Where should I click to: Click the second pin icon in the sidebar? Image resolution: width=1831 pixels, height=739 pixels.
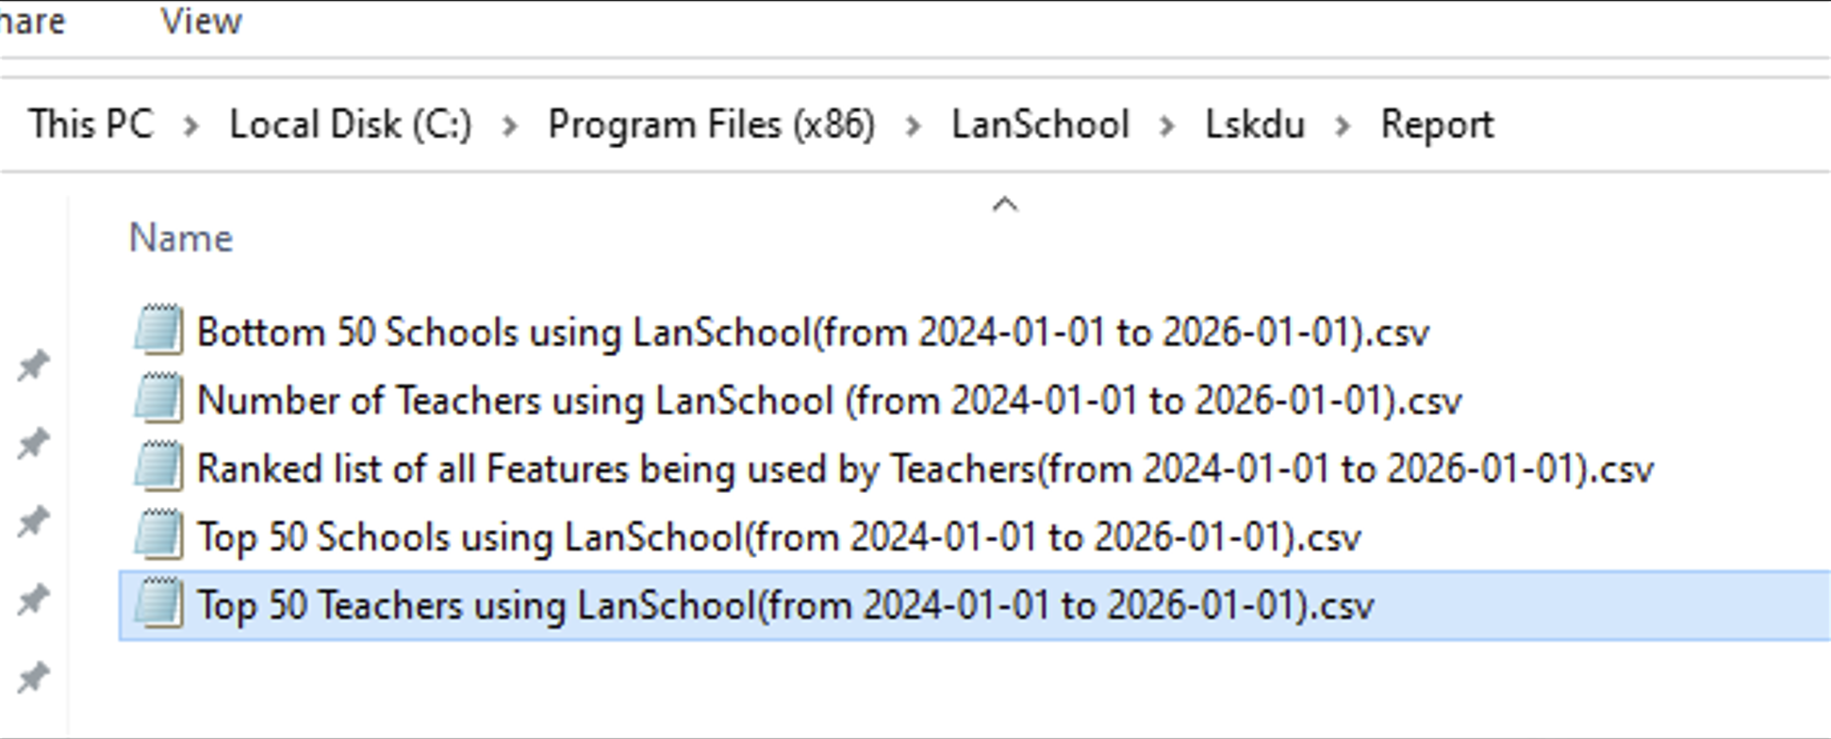pyautogui.click(x=34, y=443)
